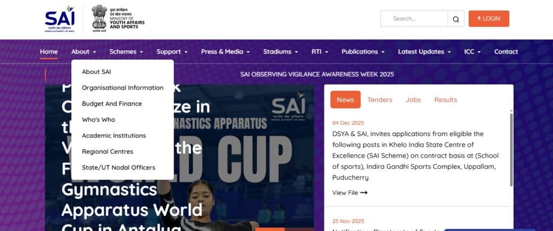Screen dimensions: 553x231
Task: Expand the Schemes dropdown menu
Action: tap(126, 51)
